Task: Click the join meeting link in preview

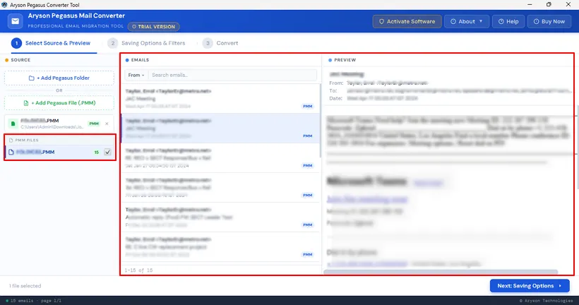Action: (x=366, y=199)
